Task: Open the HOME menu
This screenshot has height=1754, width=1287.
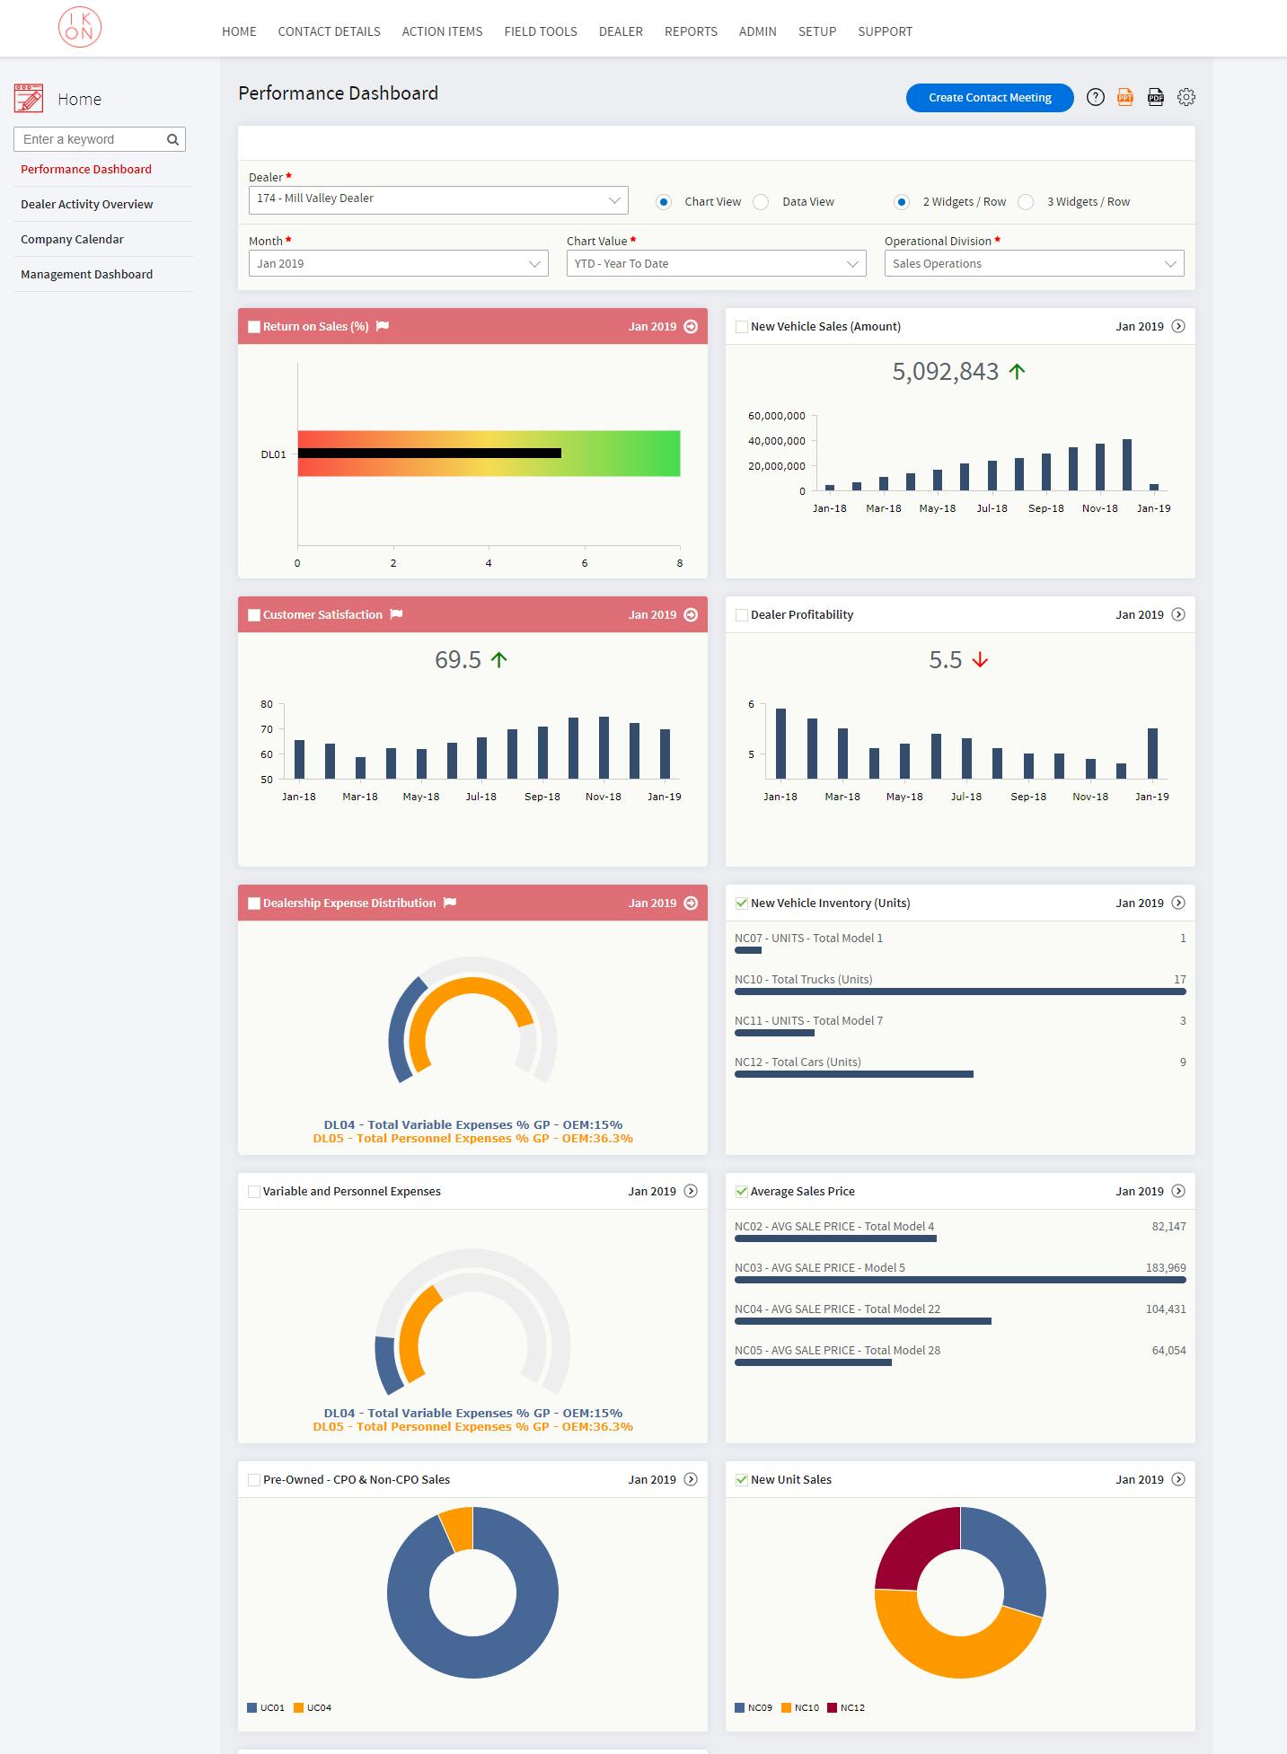Action: 239,31
